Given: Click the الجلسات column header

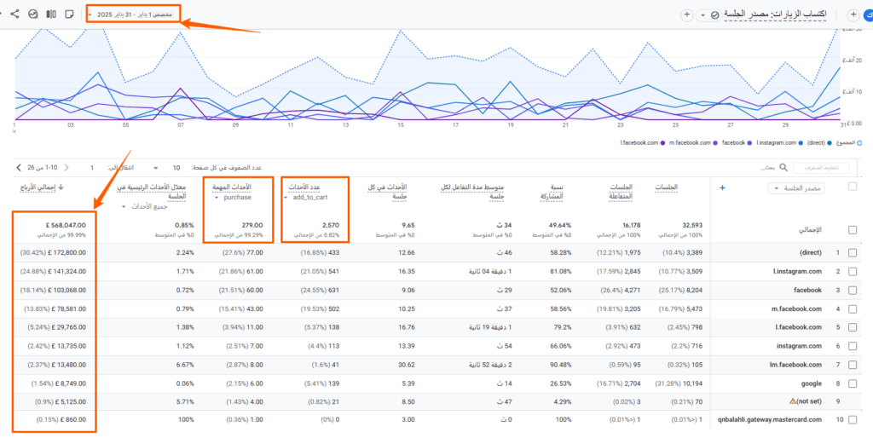Looking at the screenshot, I should 668,187.
